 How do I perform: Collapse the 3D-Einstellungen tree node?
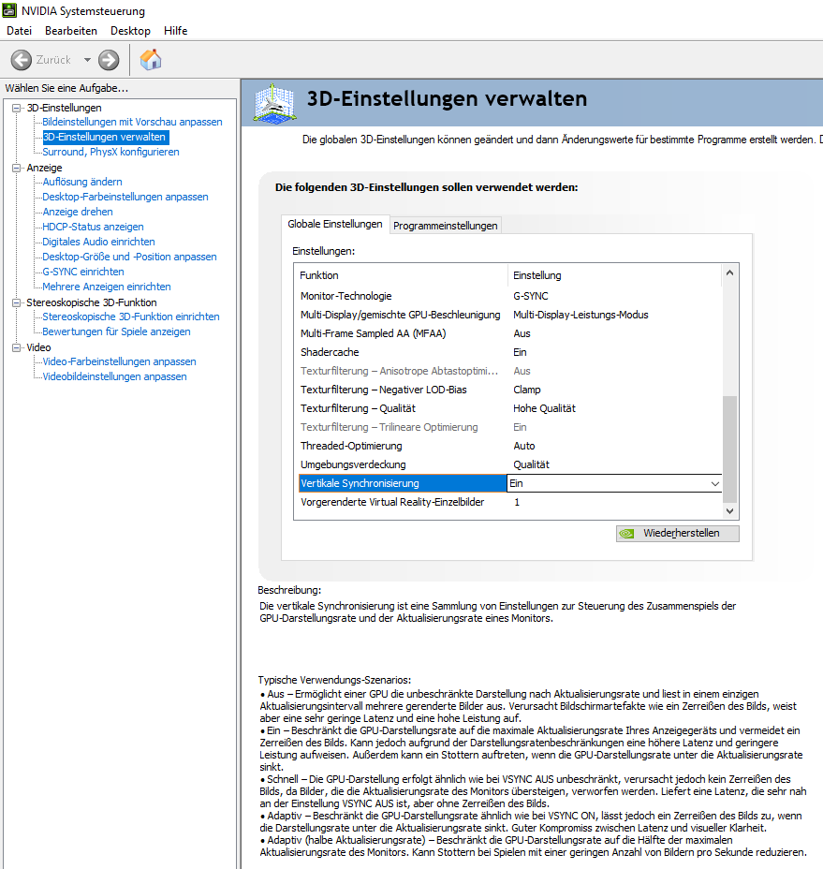[x=17, y=108]
